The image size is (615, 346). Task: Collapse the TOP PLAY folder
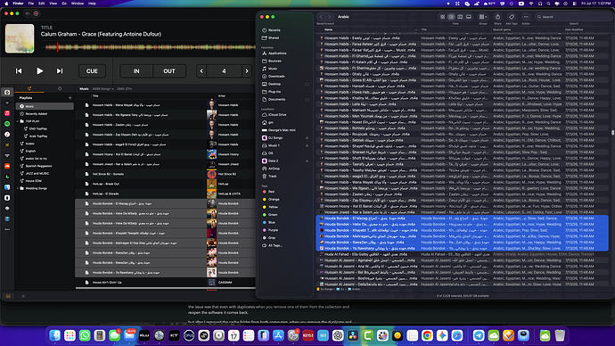[x=18, y=121]
